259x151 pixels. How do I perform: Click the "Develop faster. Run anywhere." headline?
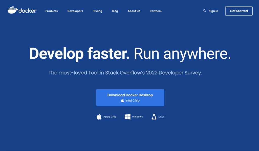tap(130, 53)
